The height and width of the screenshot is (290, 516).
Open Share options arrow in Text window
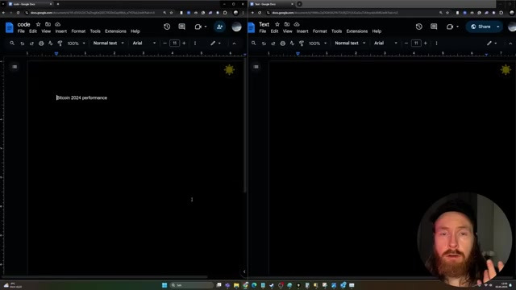point(498,27)
